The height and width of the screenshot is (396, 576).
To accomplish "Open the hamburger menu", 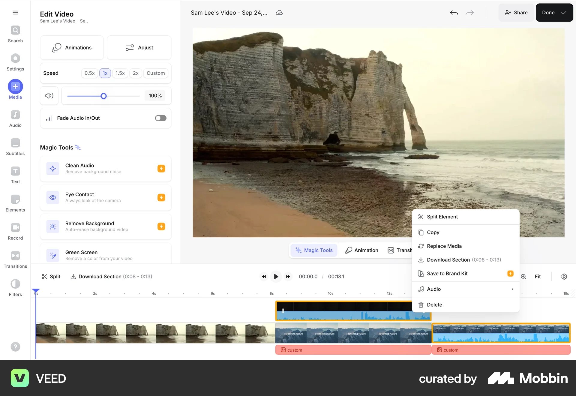I will tap(15, 13).
